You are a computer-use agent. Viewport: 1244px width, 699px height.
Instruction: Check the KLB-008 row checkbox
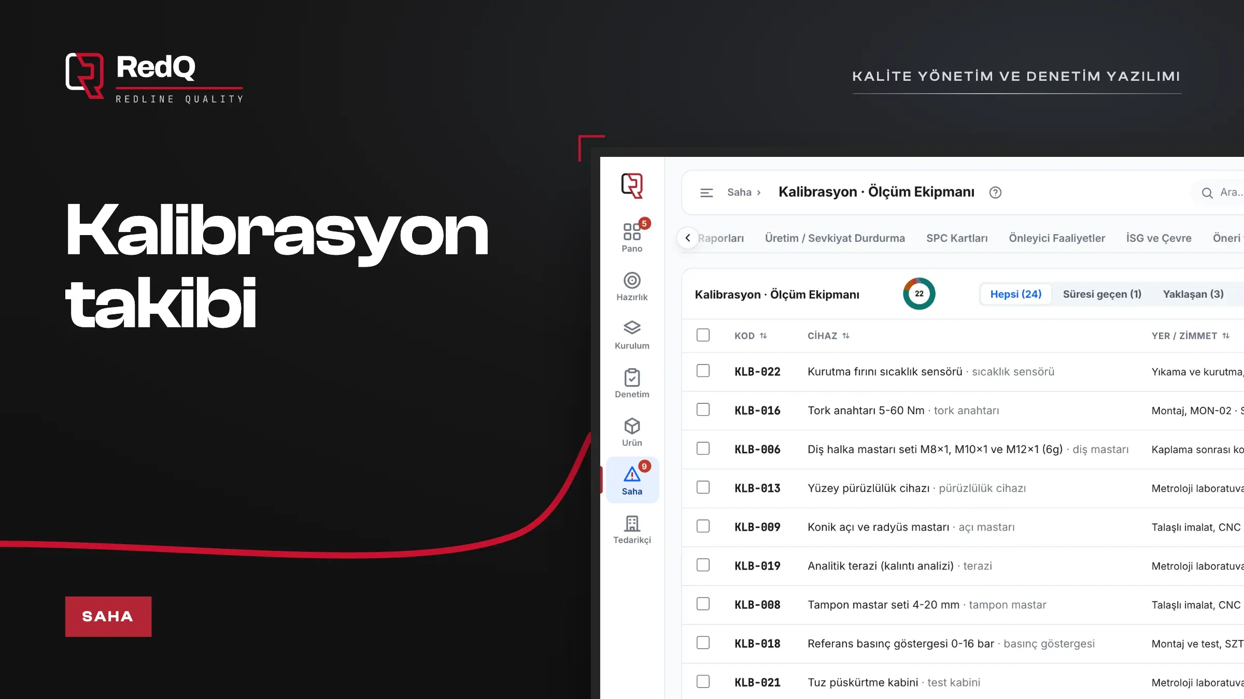pos(703,604)
